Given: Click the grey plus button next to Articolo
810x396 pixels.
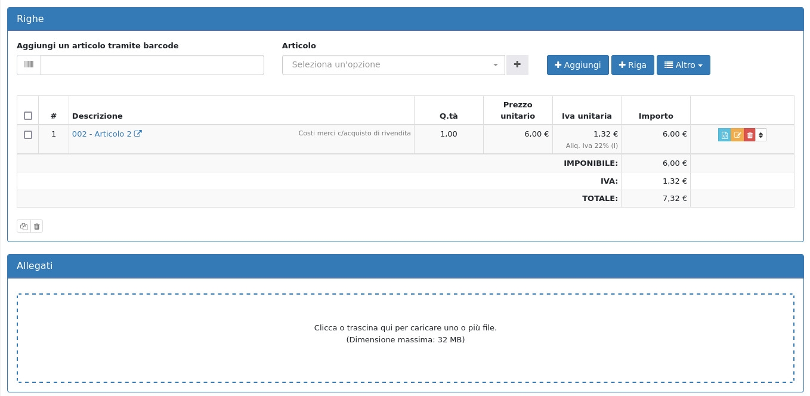Looking at the screenshot, I should click(x=517, y=65).
